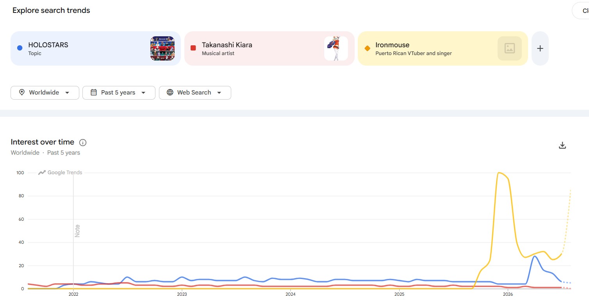The width and height of the screenshot is (589, 300).
Task: Click the add comparison plus button
Action: point(540,48)
